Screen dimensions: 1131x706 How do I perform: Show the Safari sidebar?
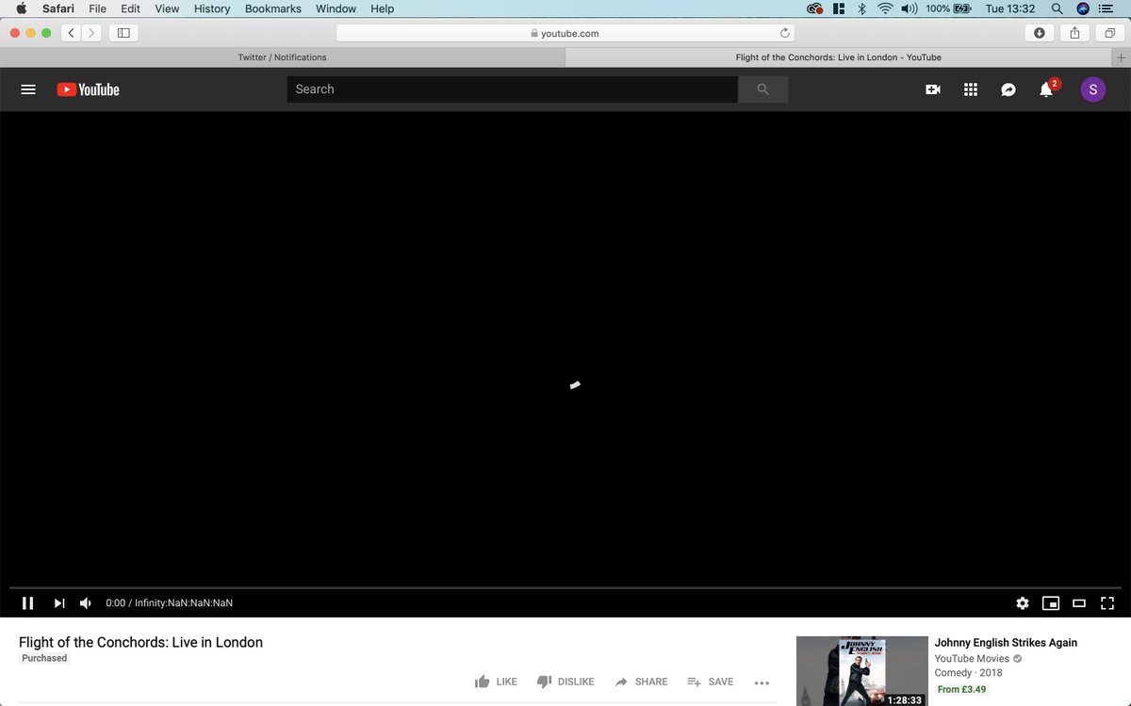click(x=123, y=33)
